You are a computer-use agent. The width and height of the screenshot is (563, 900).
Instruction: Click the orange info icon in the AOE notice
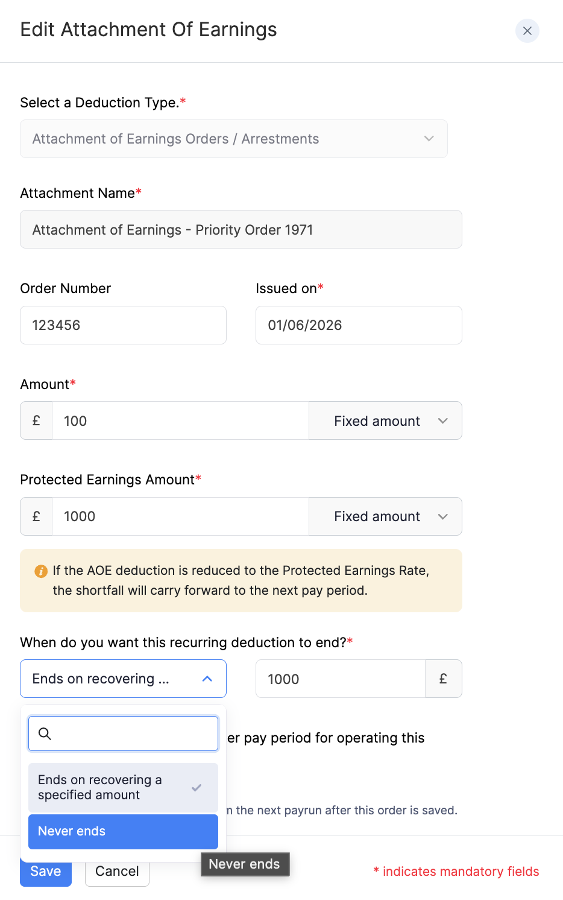coord(41,571)
